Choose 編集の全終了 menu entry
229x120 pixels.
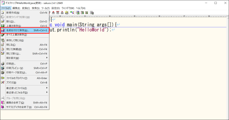(x=15, y=103)
